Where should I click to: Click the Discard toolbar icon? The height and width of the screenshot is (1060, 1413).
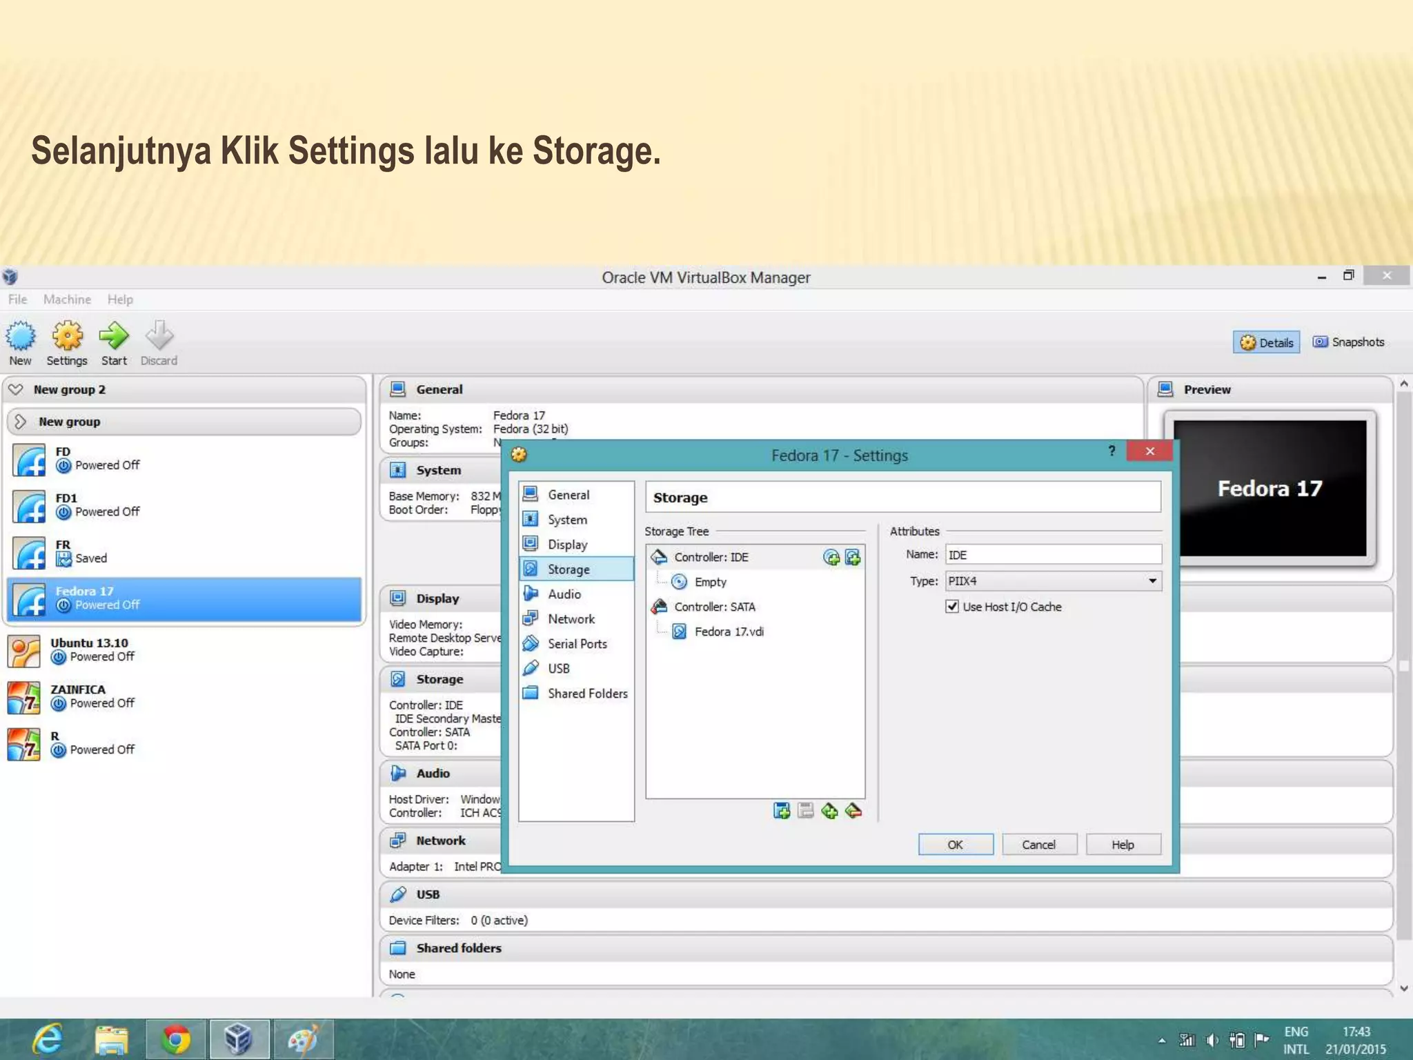click(159, 336)
